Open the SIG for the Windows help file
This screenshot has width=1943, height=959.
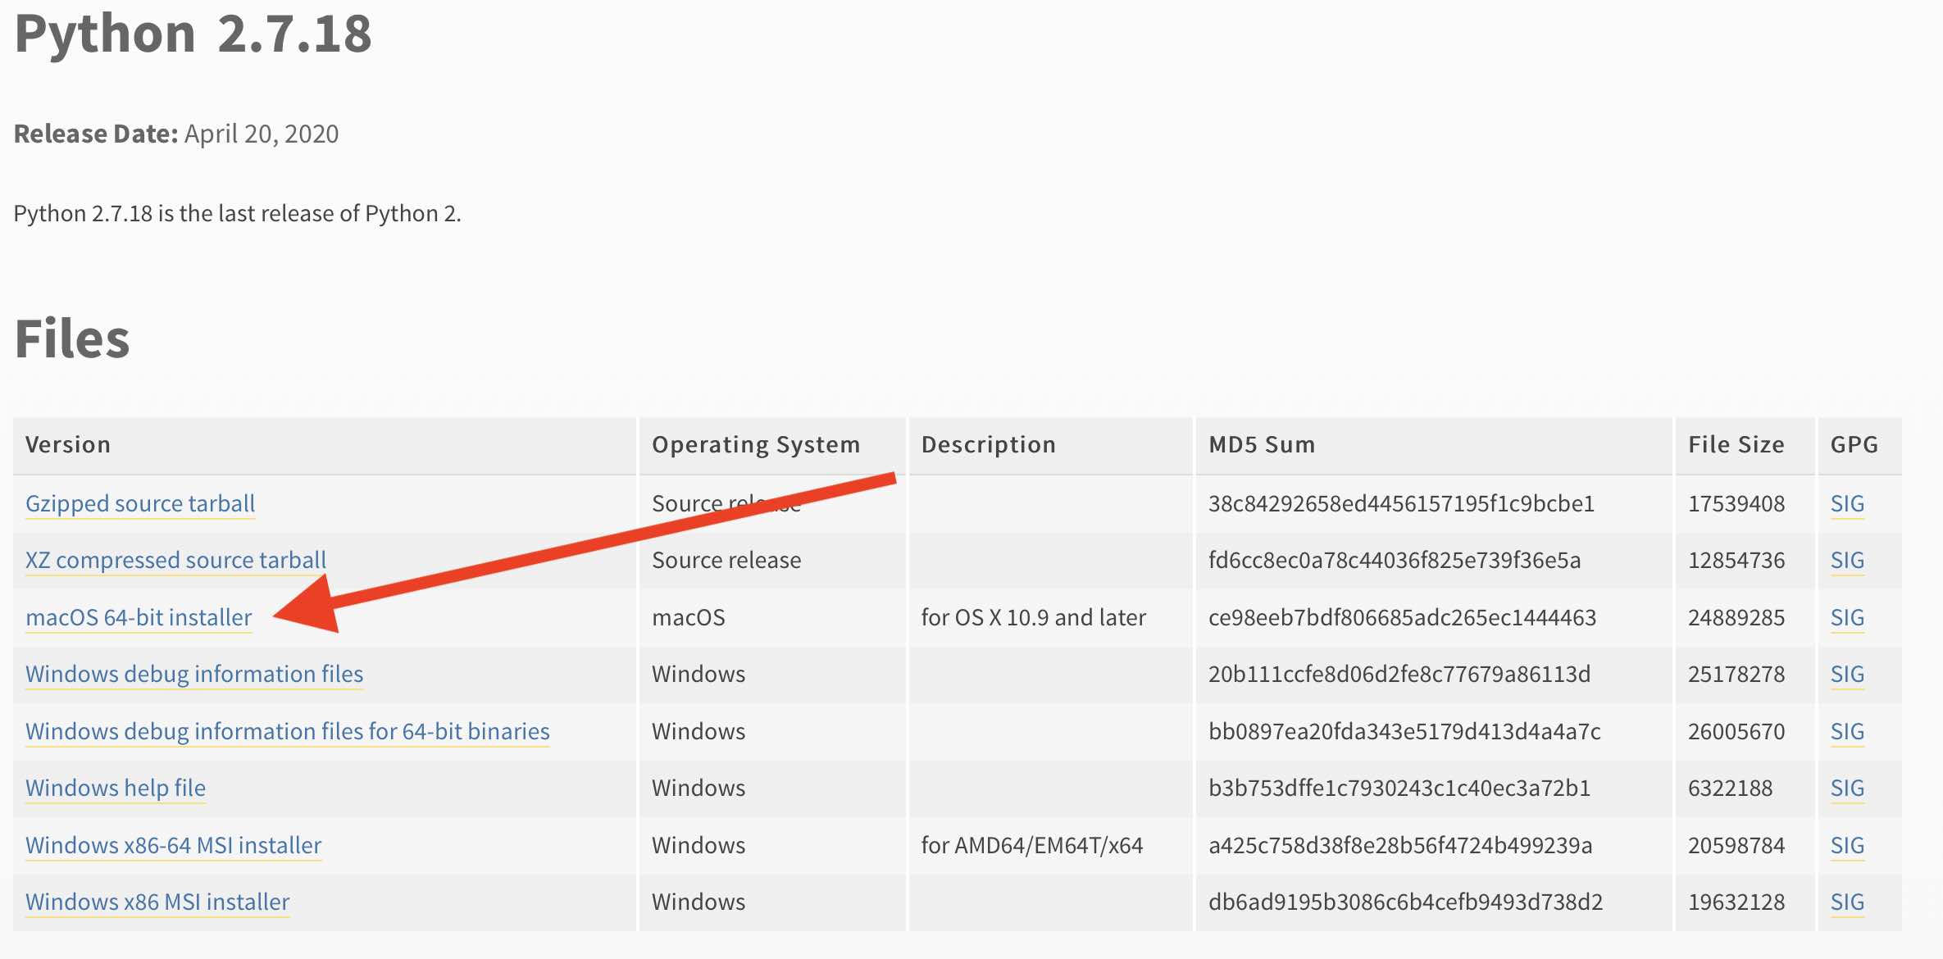point(1845,788)
